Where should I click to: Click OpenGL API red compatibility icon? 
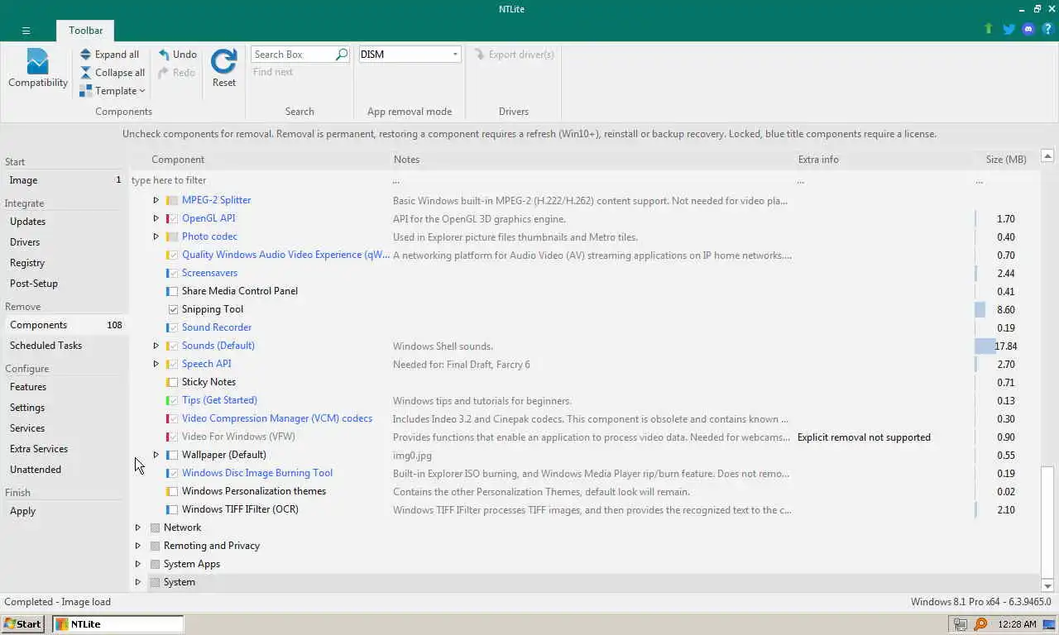tap(168, 218)
